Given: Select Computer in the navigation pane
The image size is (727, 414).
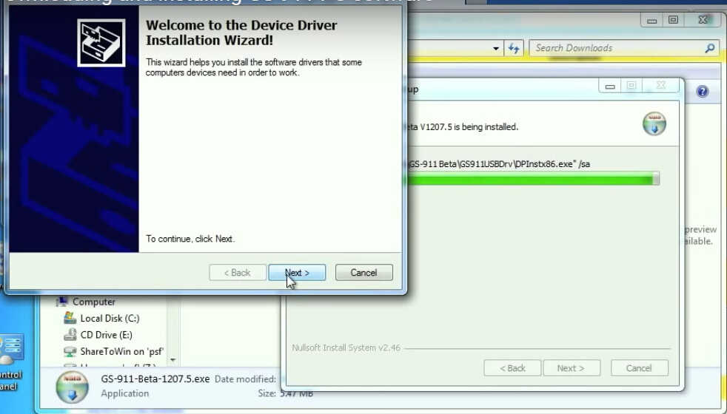Looking at the screenshot, I should [x=94, y=302].
